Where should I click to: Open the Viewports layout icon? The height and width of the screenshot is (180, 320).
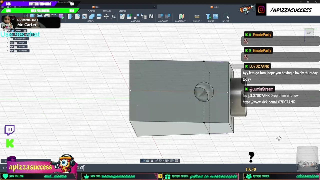pos(176,160)
